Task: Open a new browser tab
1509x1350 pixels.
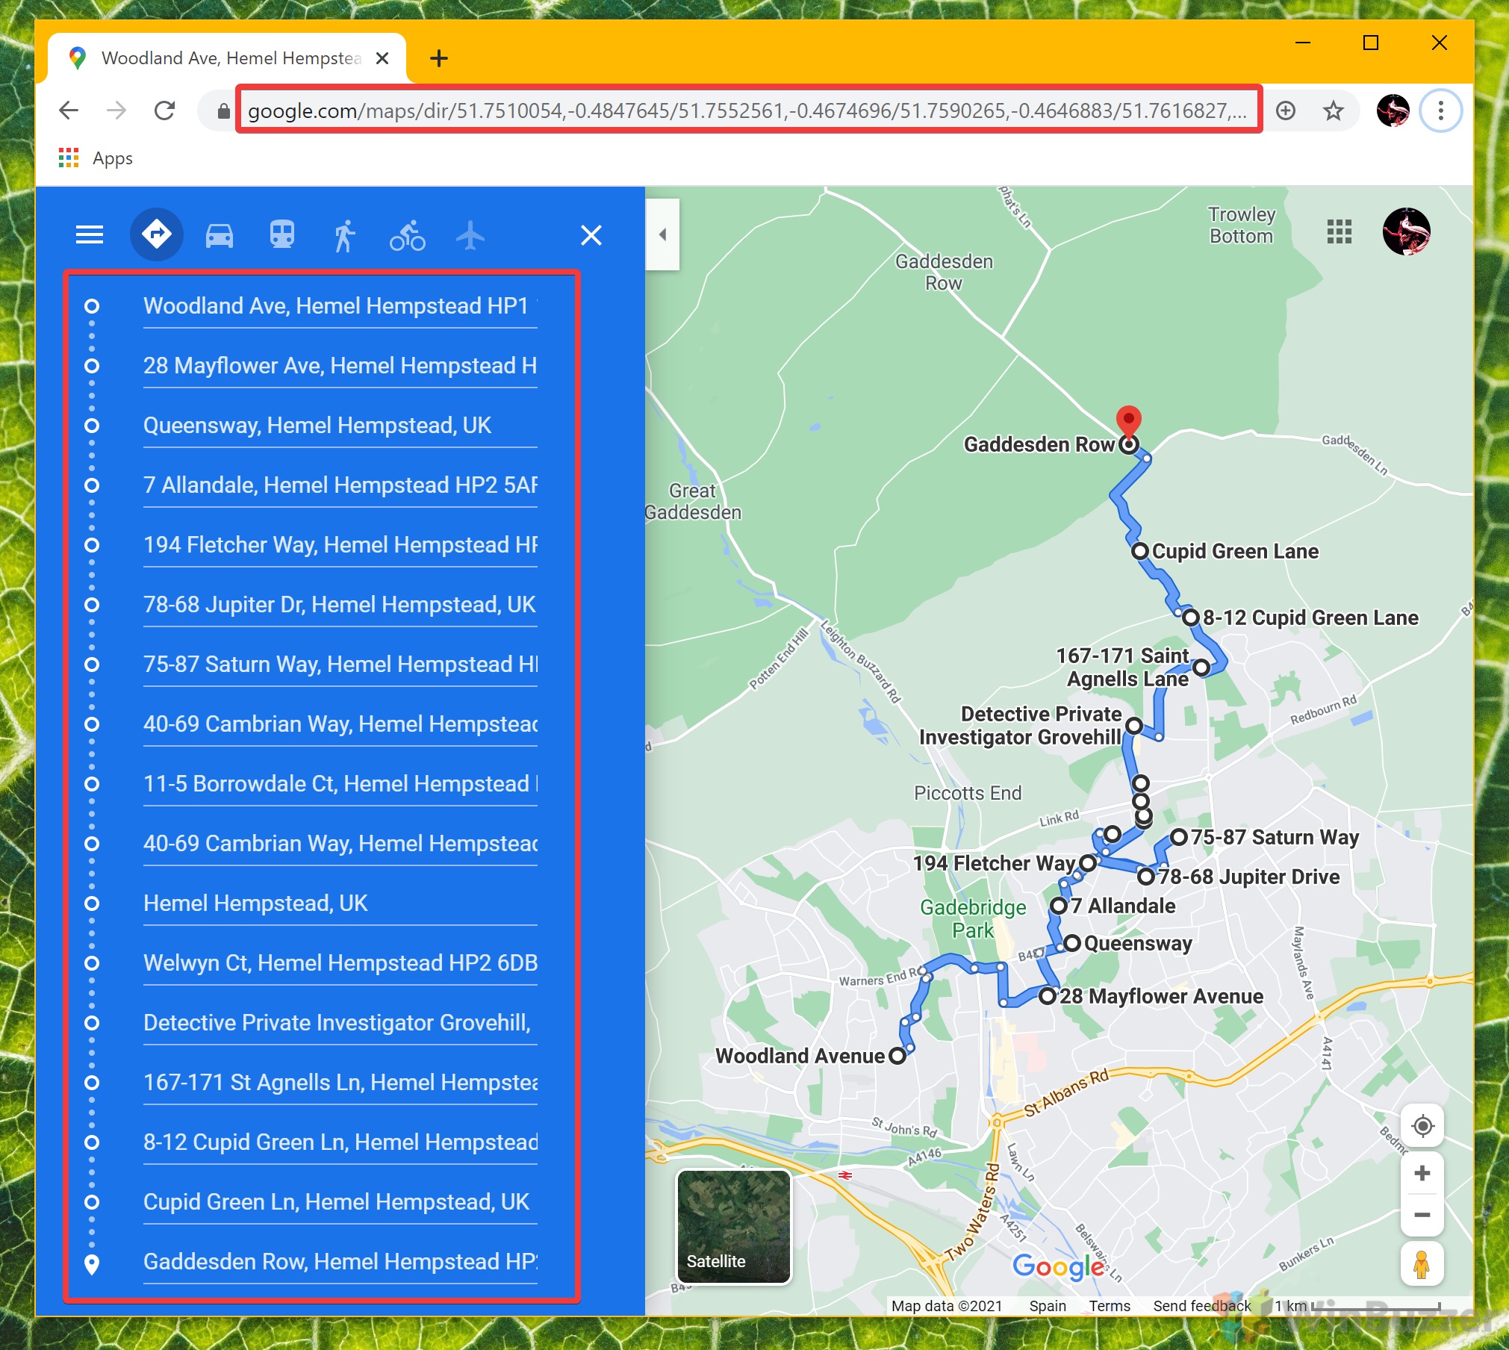Action: [x=439, y=58]
